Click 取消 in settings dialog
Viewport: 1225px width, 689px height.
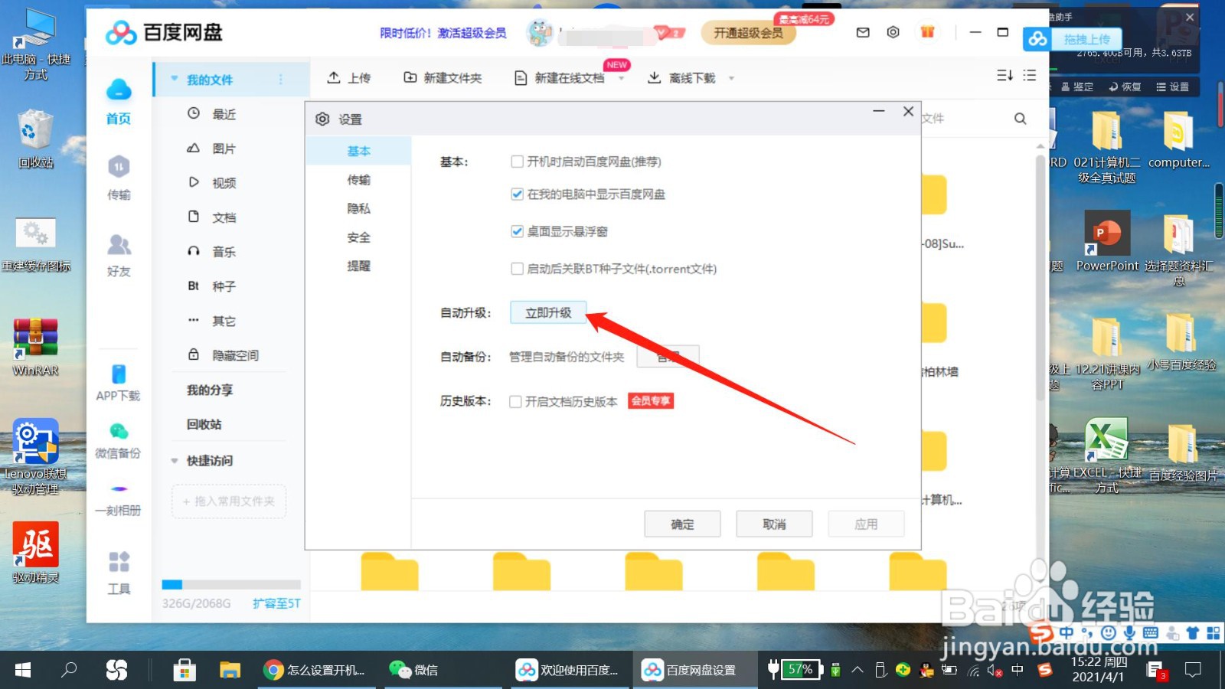click(x=774, y=524)
